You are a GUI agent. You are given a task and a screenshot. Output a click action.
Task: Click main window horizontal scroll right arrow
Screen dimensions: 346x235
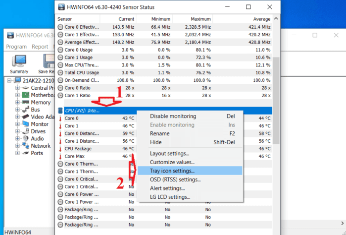click(x=342, y=223)
